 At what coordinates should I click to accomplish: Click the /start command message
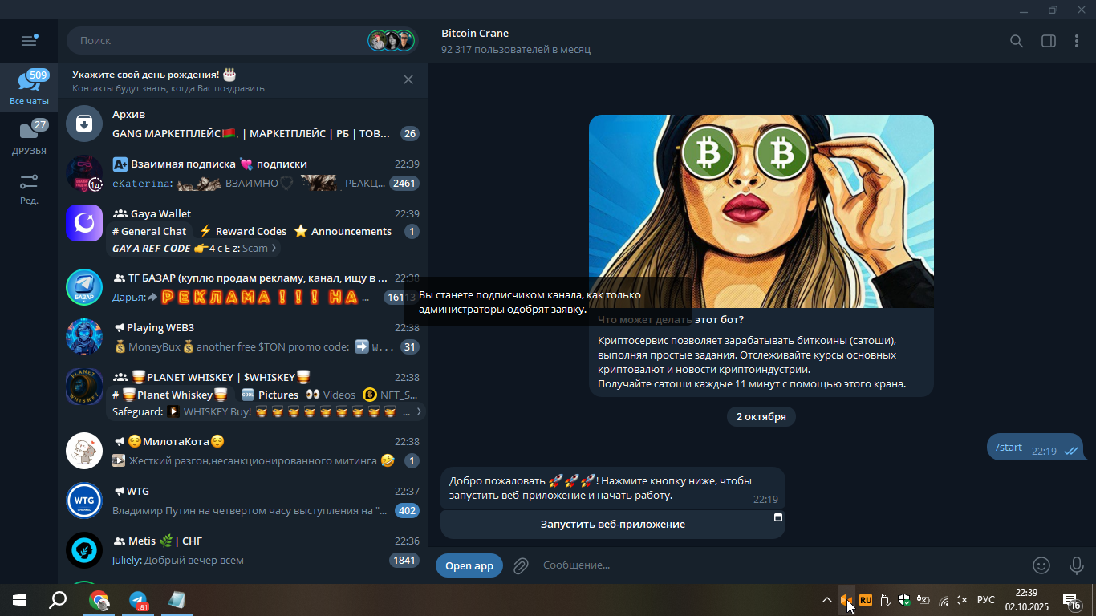coord(1035,447)
